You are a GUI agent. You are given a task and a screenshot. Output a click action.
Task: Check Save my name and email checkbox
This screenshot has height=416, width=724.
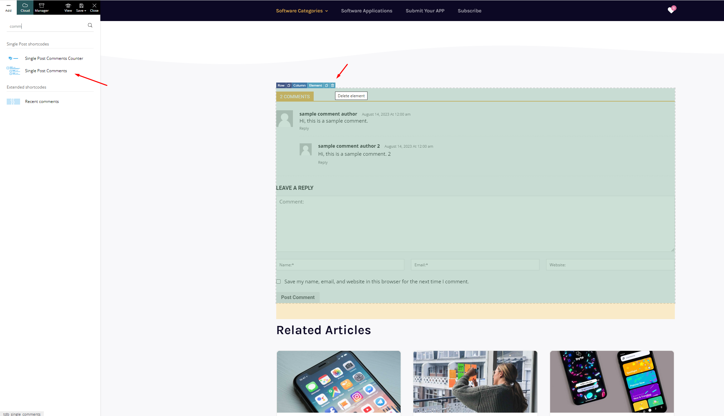(278, 282)
